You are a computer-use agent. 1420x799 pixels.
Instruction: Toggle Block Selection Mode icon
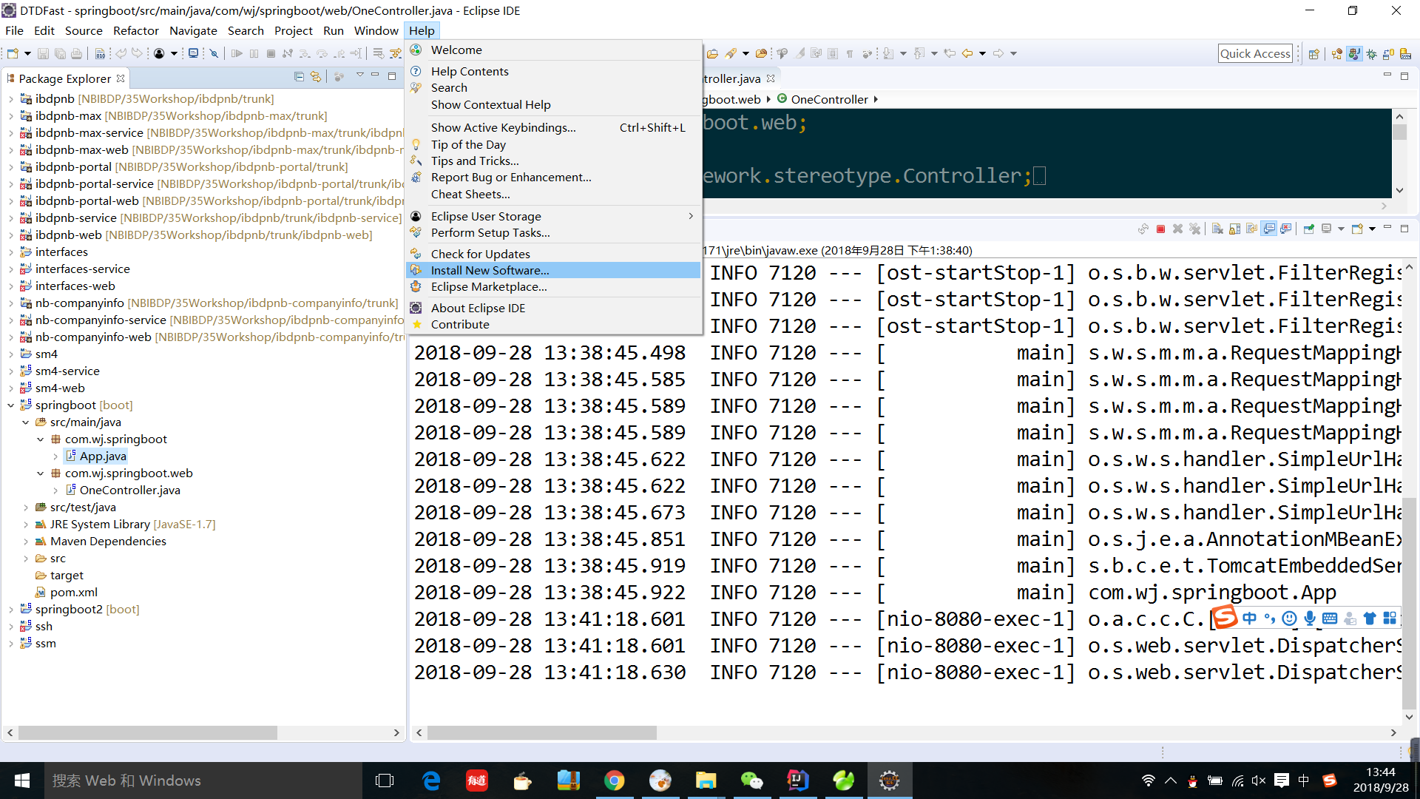[x=833, y=53]
